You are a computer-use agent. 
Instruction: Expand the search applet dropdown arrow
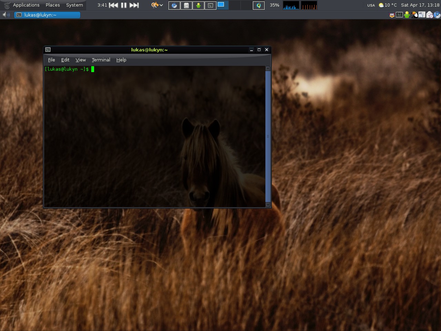point(161,5)
